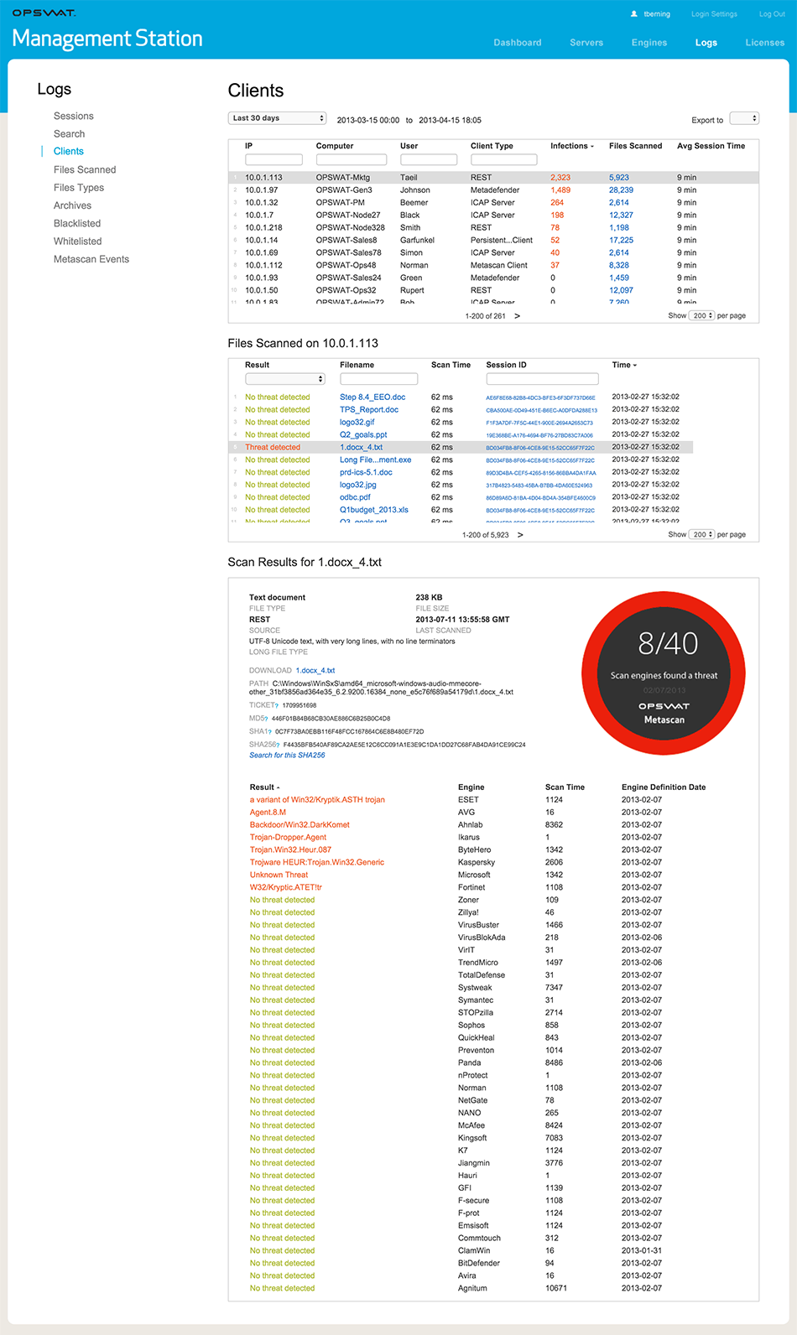Open Login Settings
The height and width of the screenshot is (1335, 797).
coord(714,14)
